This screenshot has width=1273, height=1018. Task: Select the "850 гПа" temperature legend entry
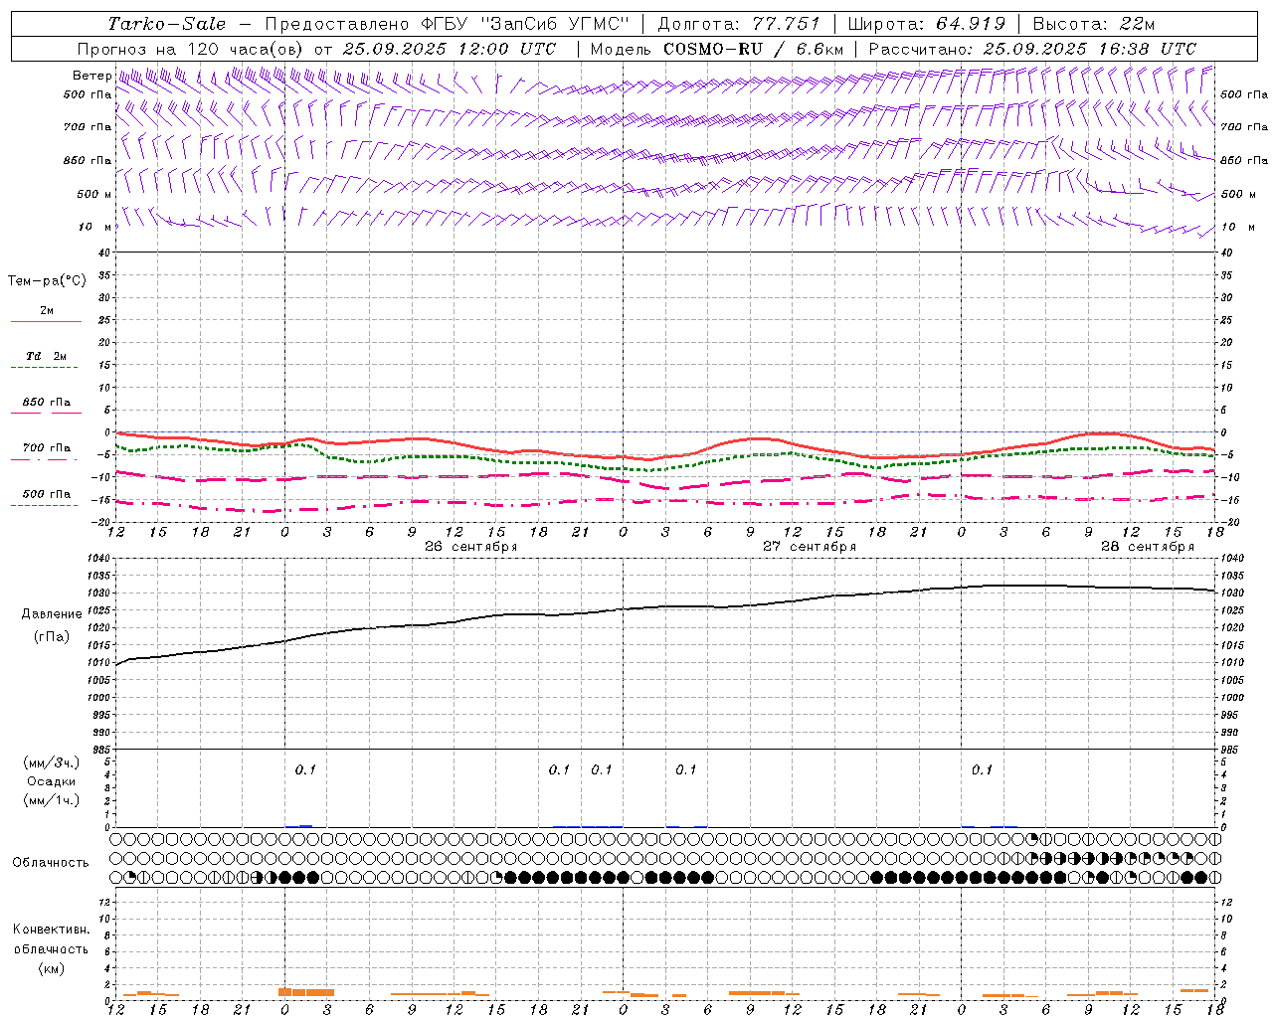47,403
